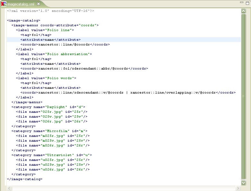Click the file name="u026r.jpg" line
This screenshot has height=191, width=251.
tap(53, 170)
